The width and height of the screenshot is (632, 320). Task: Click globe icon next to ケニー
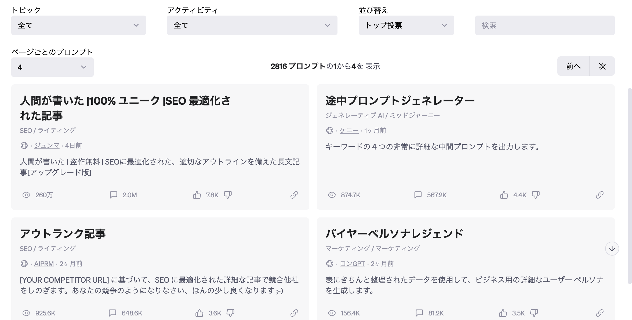click(x=329, y=130)
